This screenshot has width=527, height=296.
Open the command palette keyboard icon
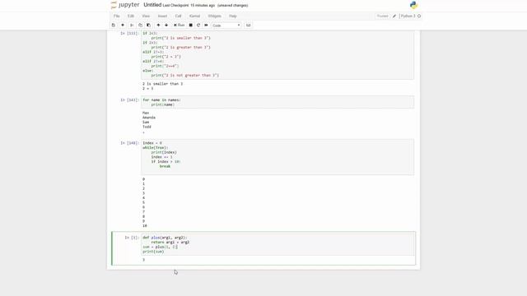(x=248, y=25)
